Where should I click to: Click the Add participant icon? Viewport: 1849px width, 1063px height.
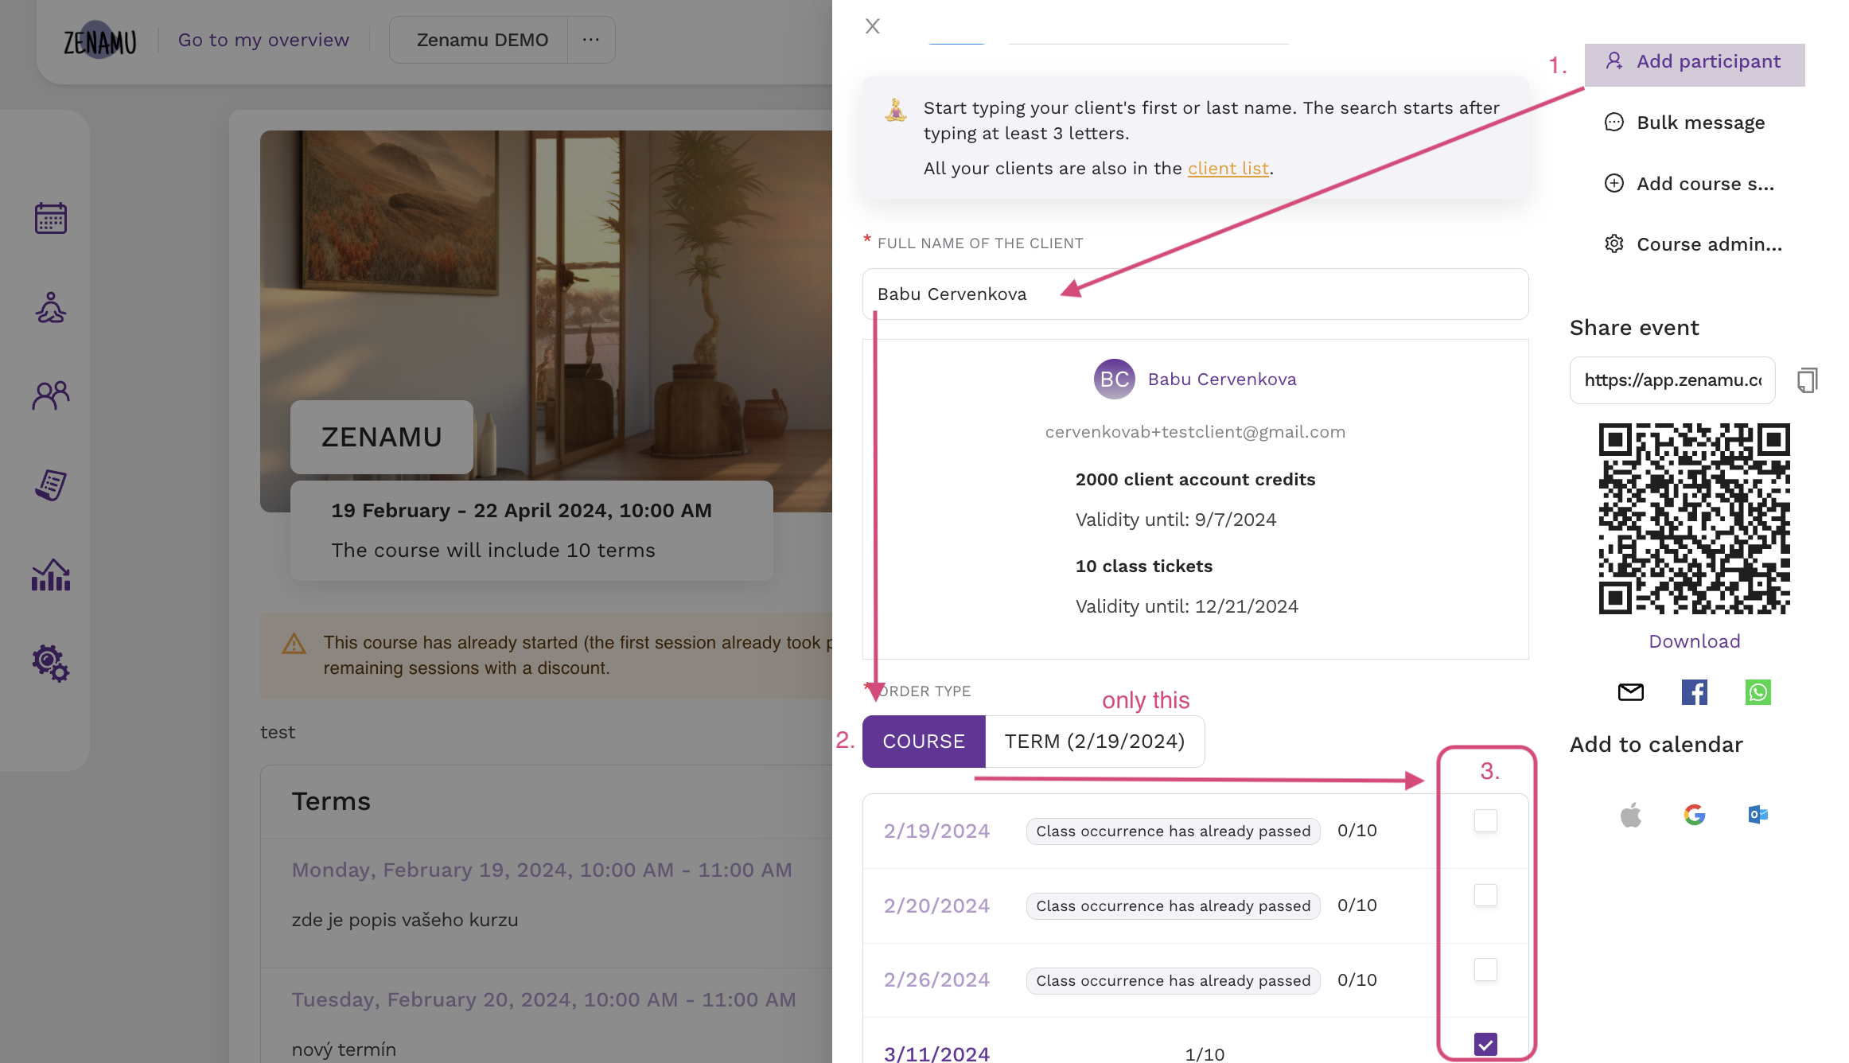(x=1613, y=60)
